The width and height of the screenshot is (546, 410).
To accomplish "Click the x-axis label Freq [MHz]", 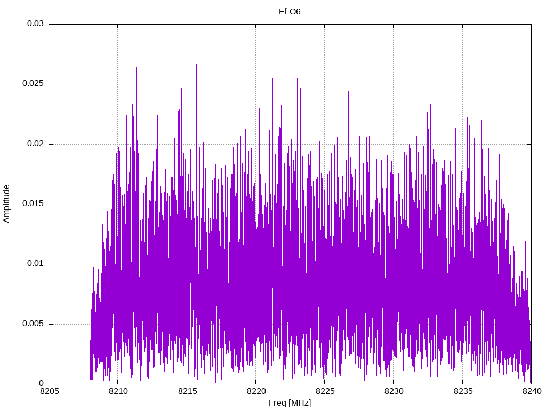I will point(290,403).
